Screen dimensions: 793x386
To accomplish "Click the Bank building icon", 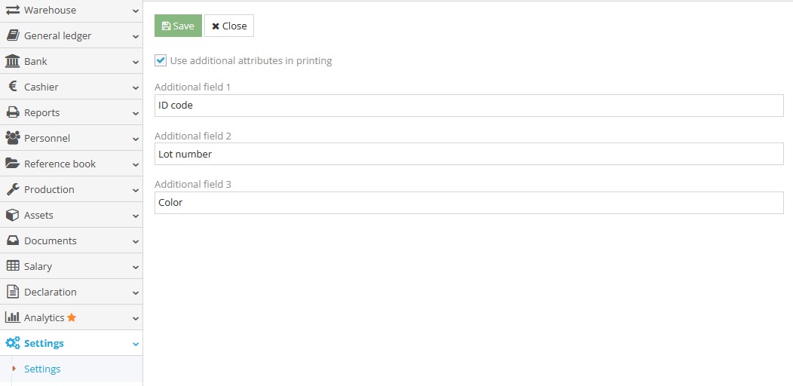I will 12,61.
